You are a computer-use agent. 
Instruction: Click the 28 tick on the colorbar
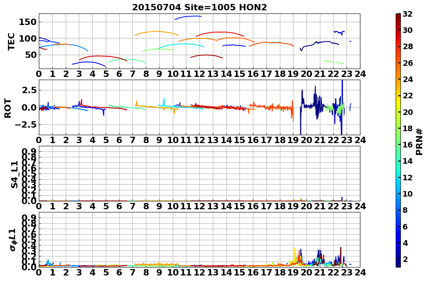407,46
